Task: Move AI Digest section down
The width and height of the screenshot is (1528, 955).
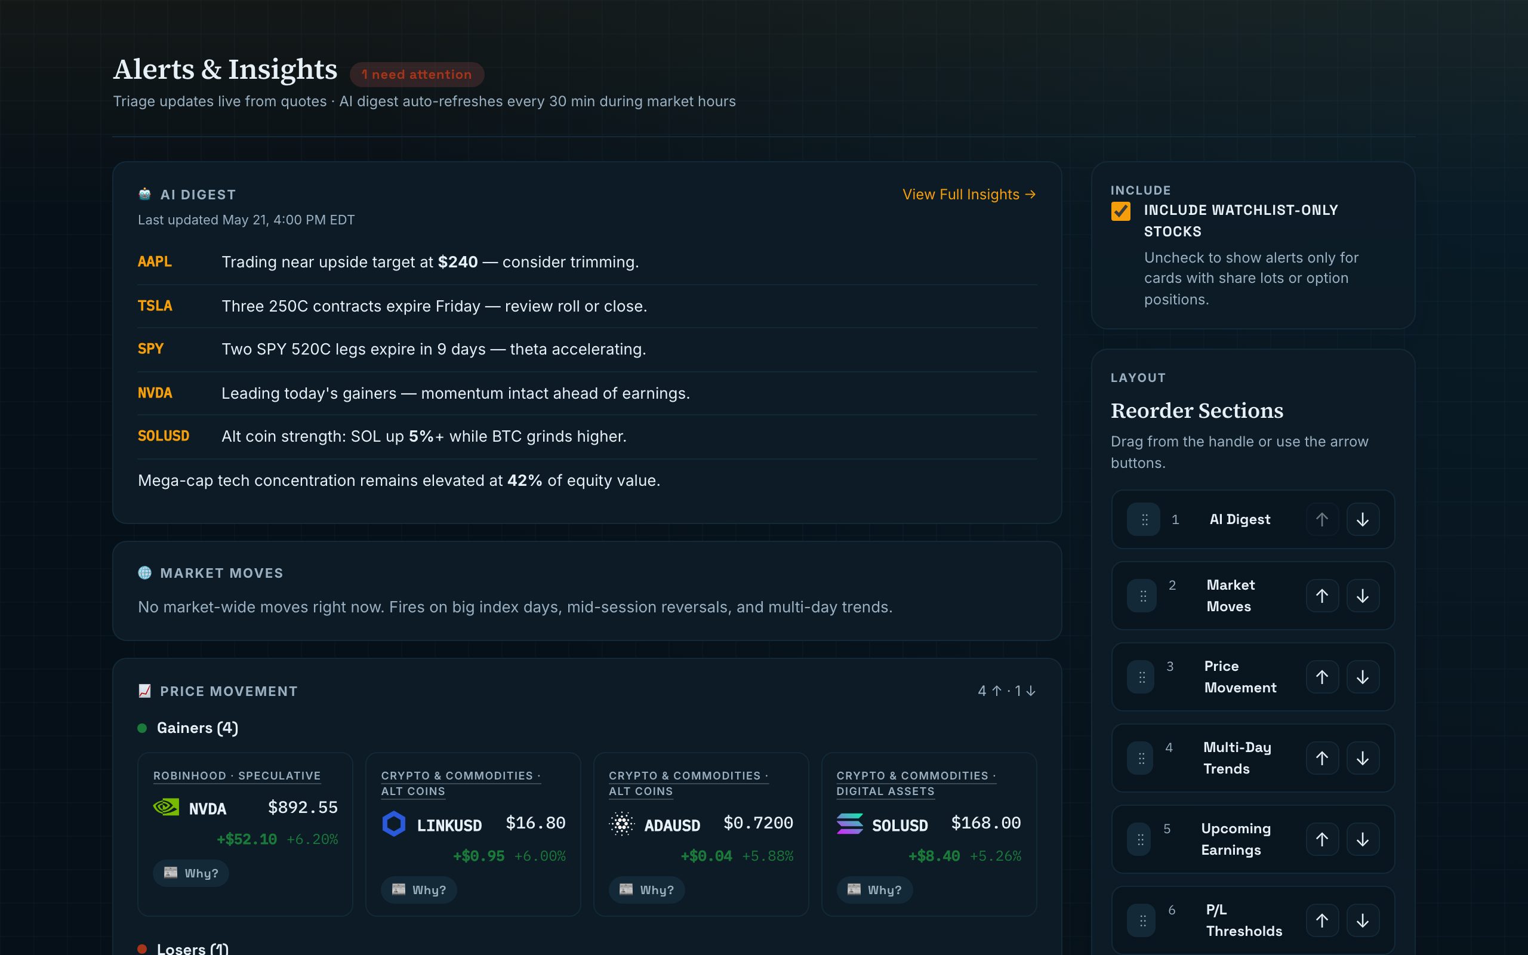Action: [1363, 519]
